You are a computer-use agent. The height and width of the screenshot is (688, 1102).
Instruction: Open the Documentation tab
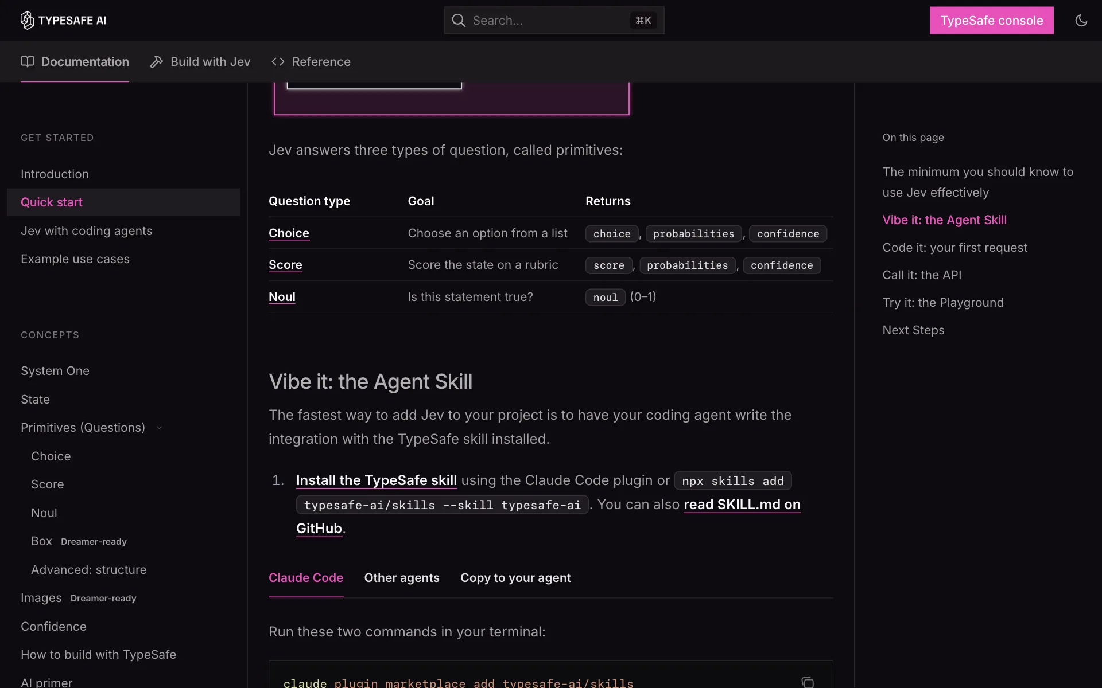pos(75,61)
